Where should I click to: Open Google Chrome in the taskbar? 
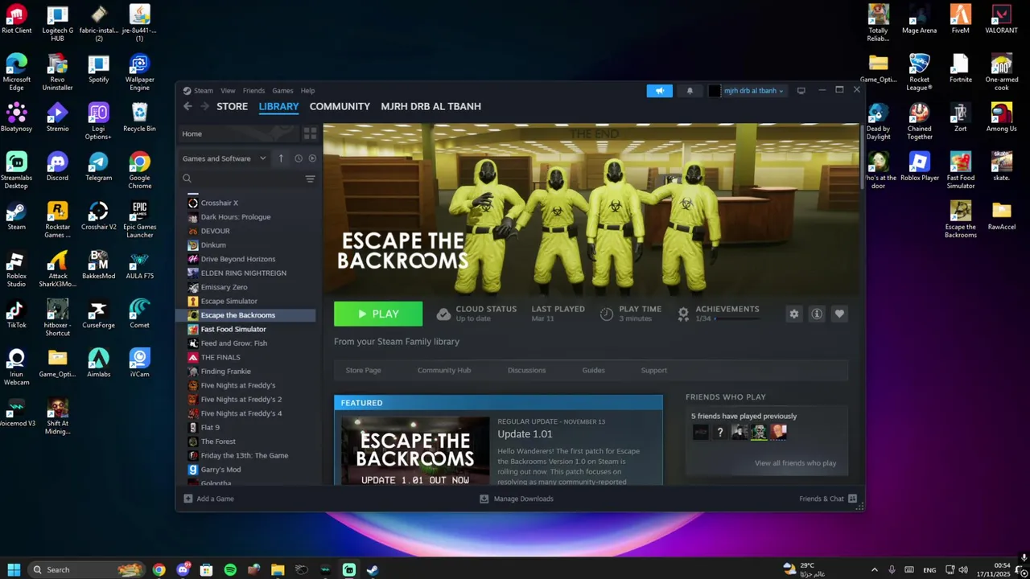pos(159,569)
